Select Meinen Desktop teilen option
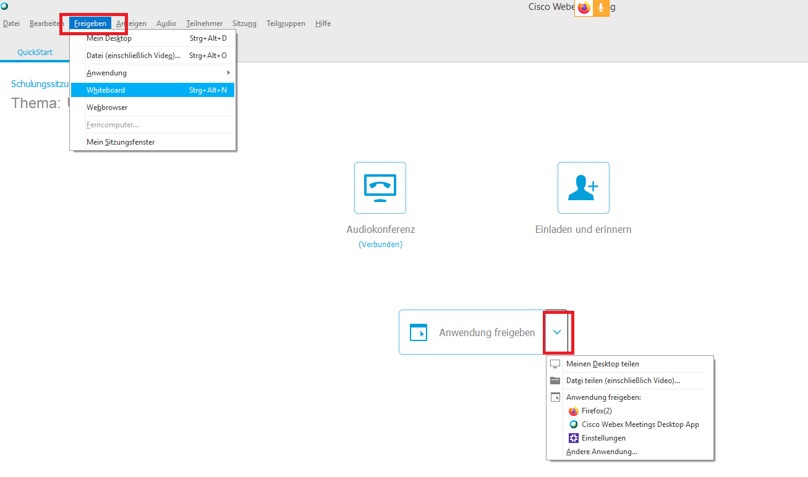 click(x=630, y=364)
